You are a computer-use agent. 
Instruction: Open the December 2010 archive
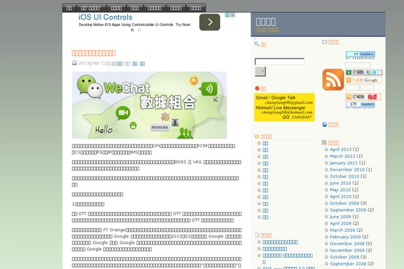(x=347, y=169)
